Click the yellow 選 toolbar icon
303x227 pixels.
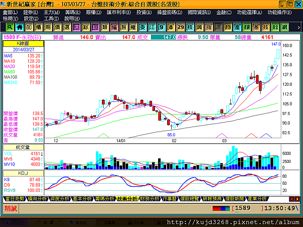point(67,27)
